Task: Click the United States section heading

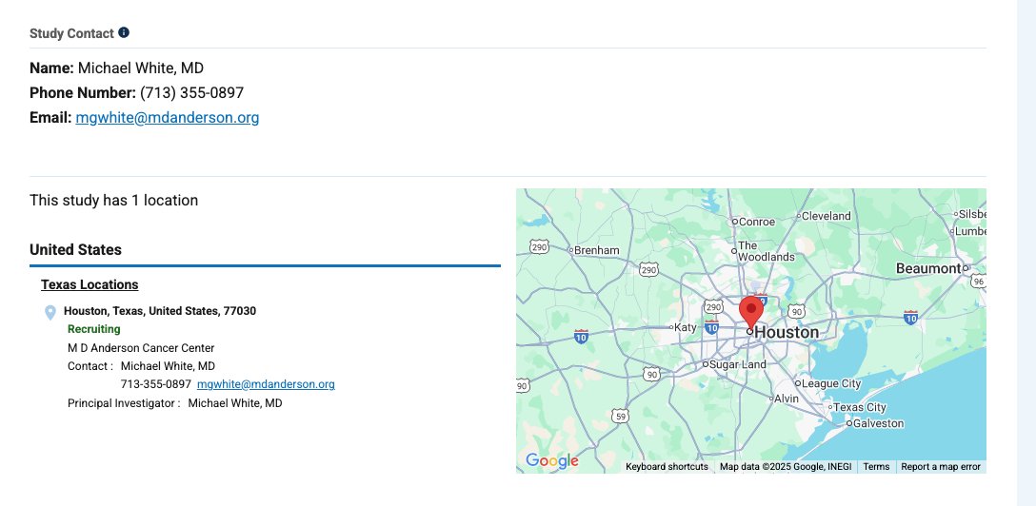Action: [x=75, y=250]
